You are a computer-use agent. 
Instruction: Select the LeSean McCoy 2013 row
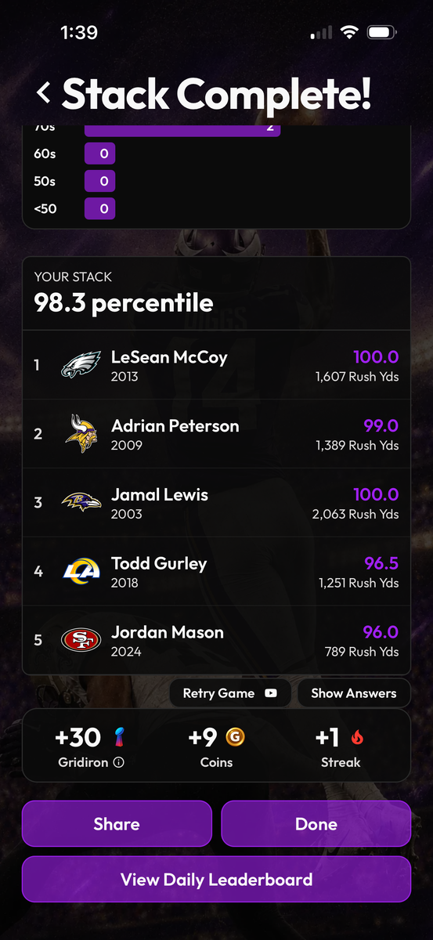[216, 366]
